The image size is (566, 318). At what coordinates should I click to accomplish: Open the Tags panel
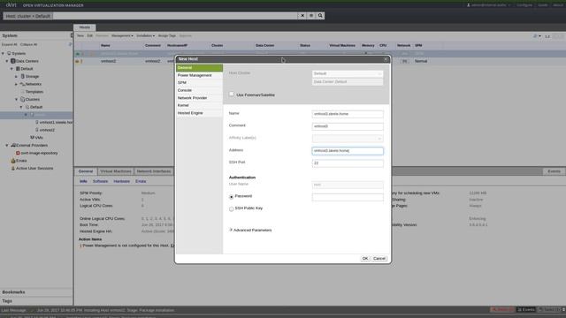[36, 300]
